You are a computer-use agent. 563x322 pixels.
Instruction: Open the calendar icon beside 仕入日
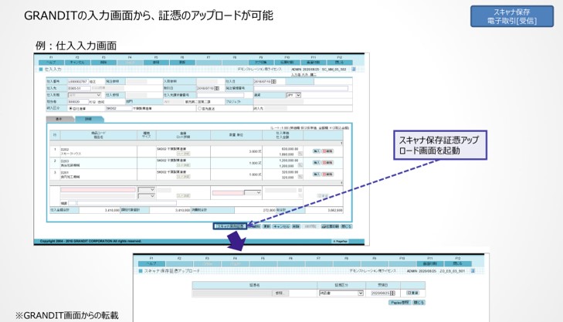point(273,82)
